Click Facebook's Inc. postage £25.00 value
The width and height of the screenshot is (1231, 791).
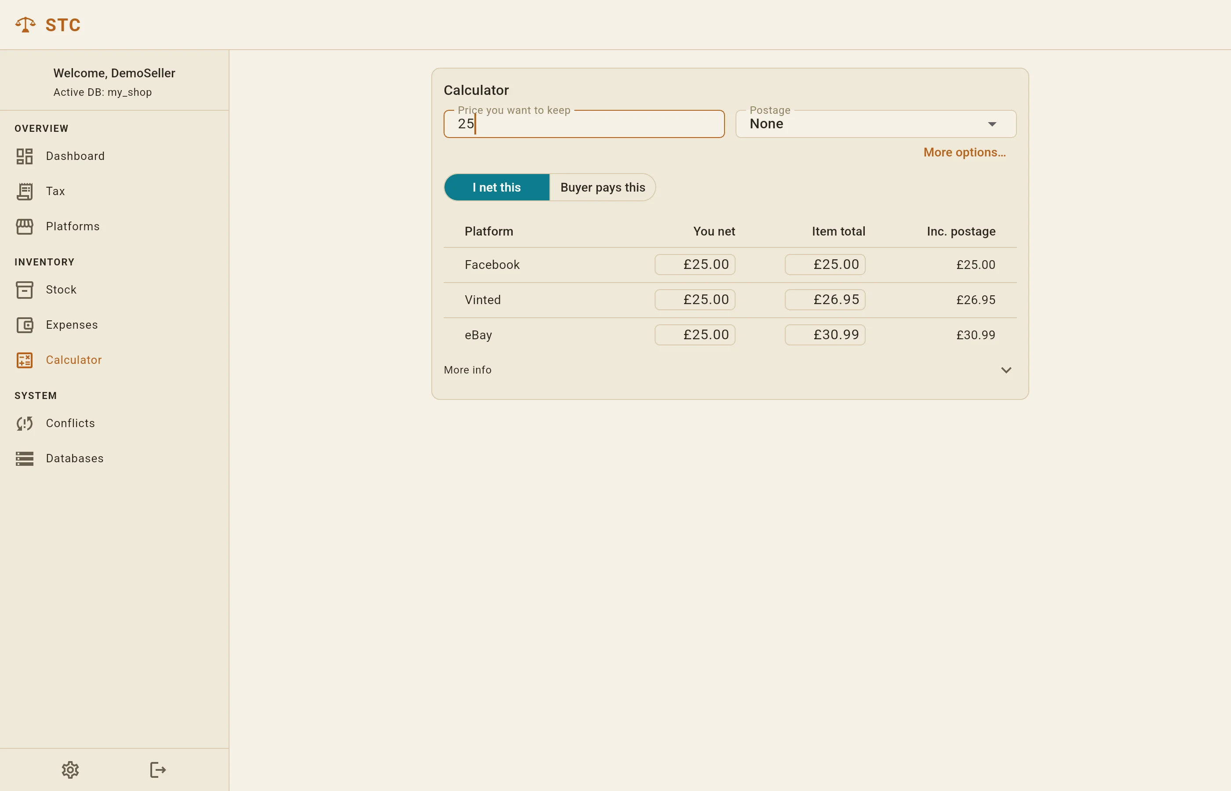pos(976,265)
